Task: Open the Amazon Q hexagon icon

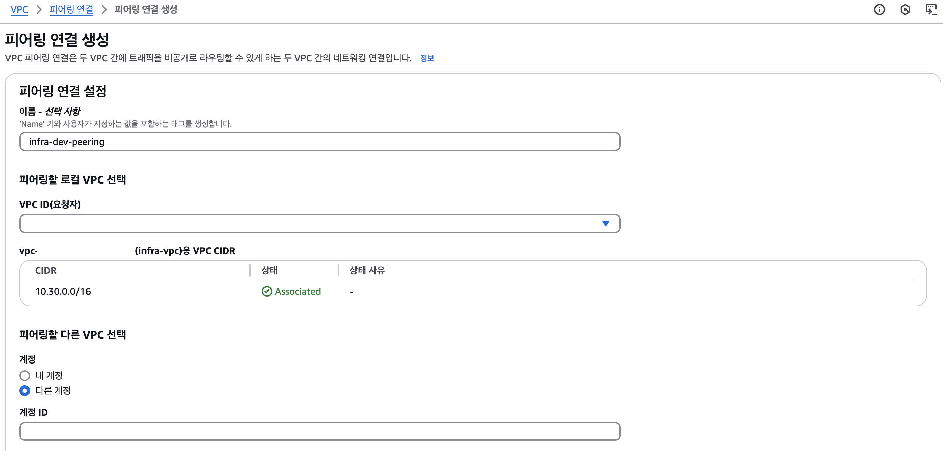Action: click(905, 9)
